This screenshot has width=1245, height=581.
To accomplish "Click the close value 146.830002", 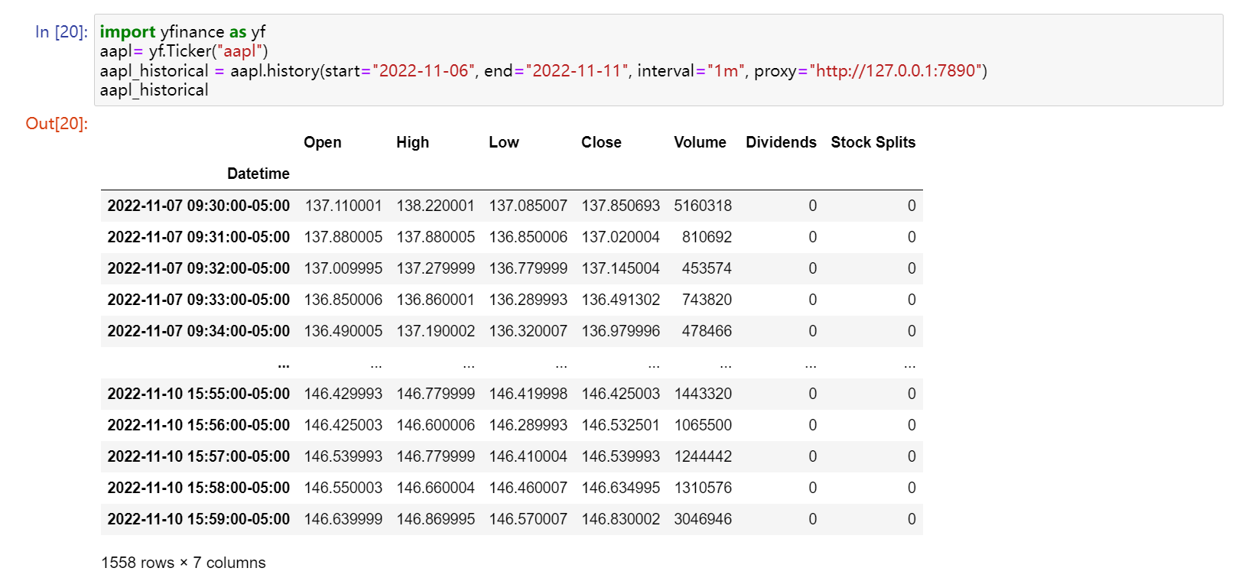I will point(620,519).
